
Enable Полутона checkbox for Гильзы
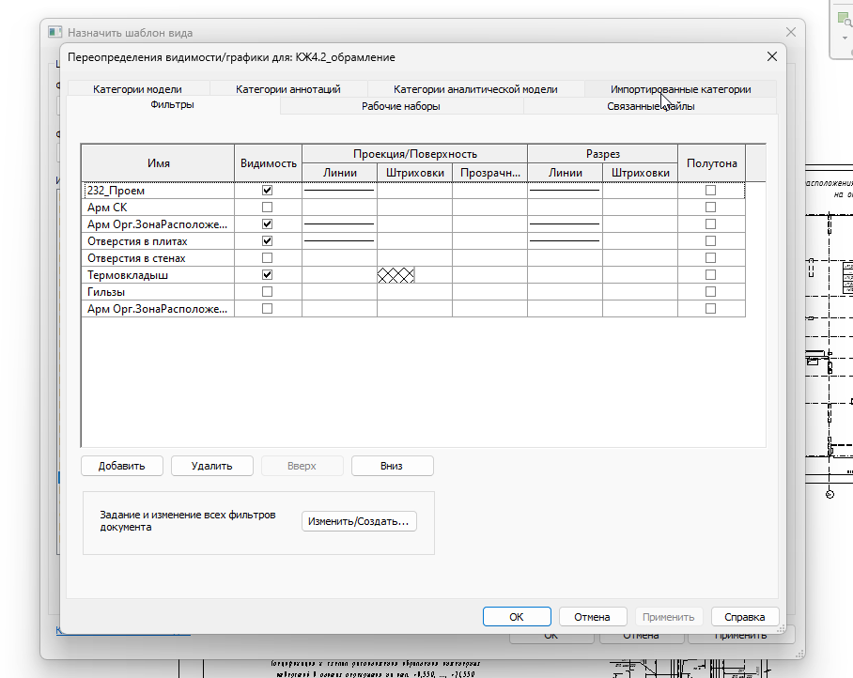[x=710, y=291]
